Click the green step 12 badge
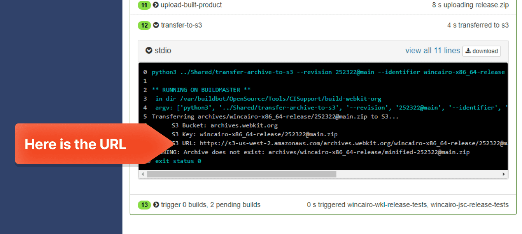Screen dimensions: 522x234 point(144,25)
